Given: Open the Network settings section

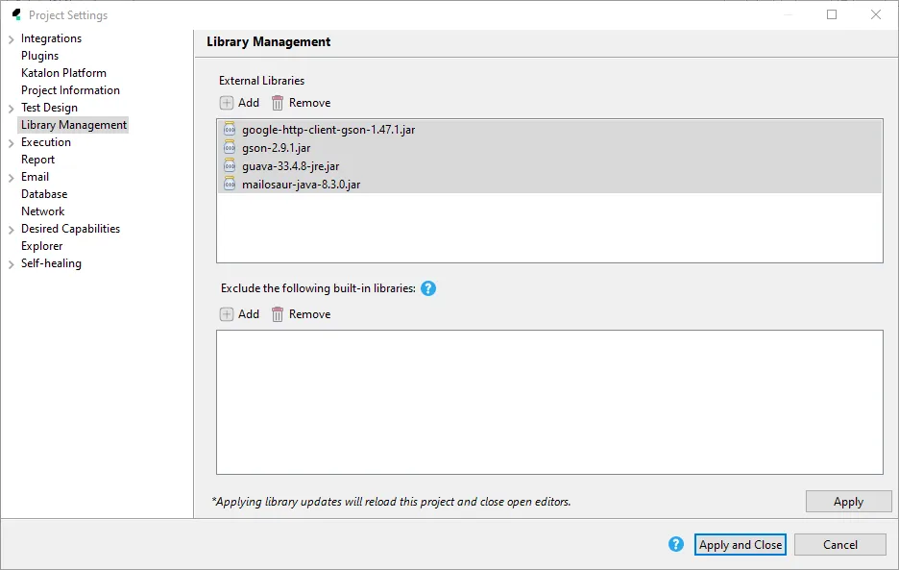Looking at the screenshot, I should tap(42, 211).
